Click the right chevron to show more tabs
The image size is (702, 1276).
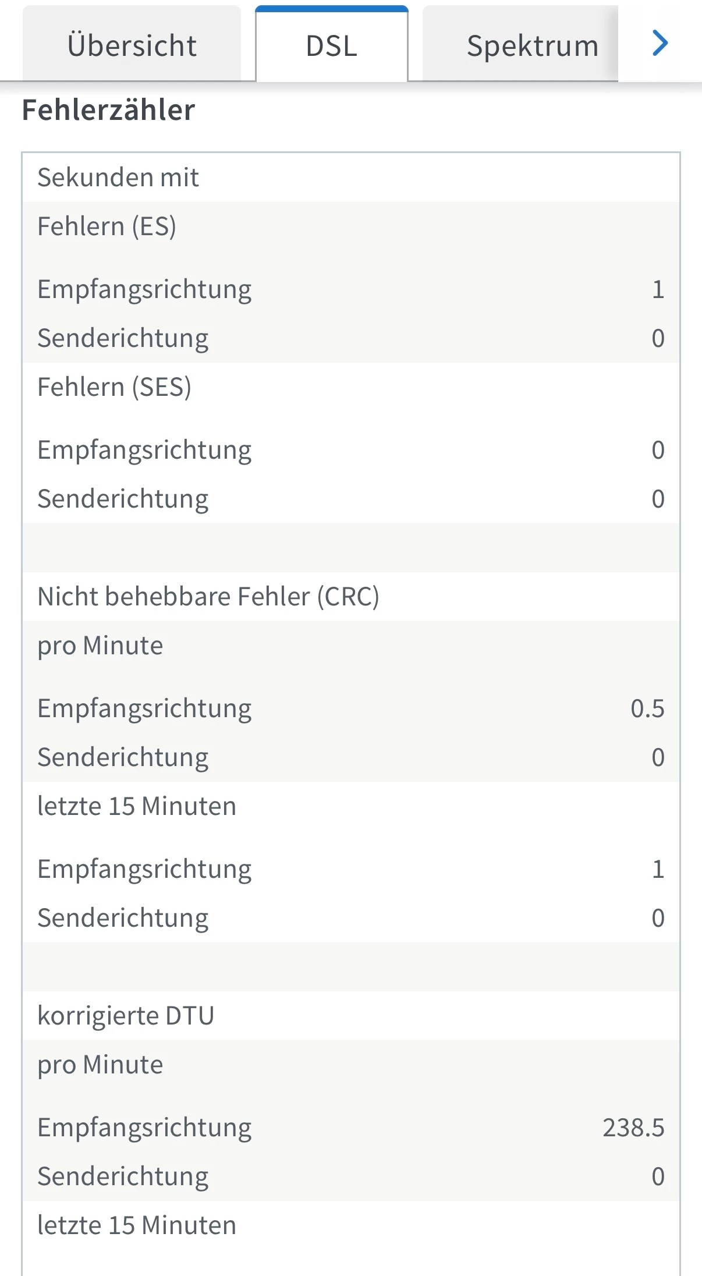click(x=660, y=44)
